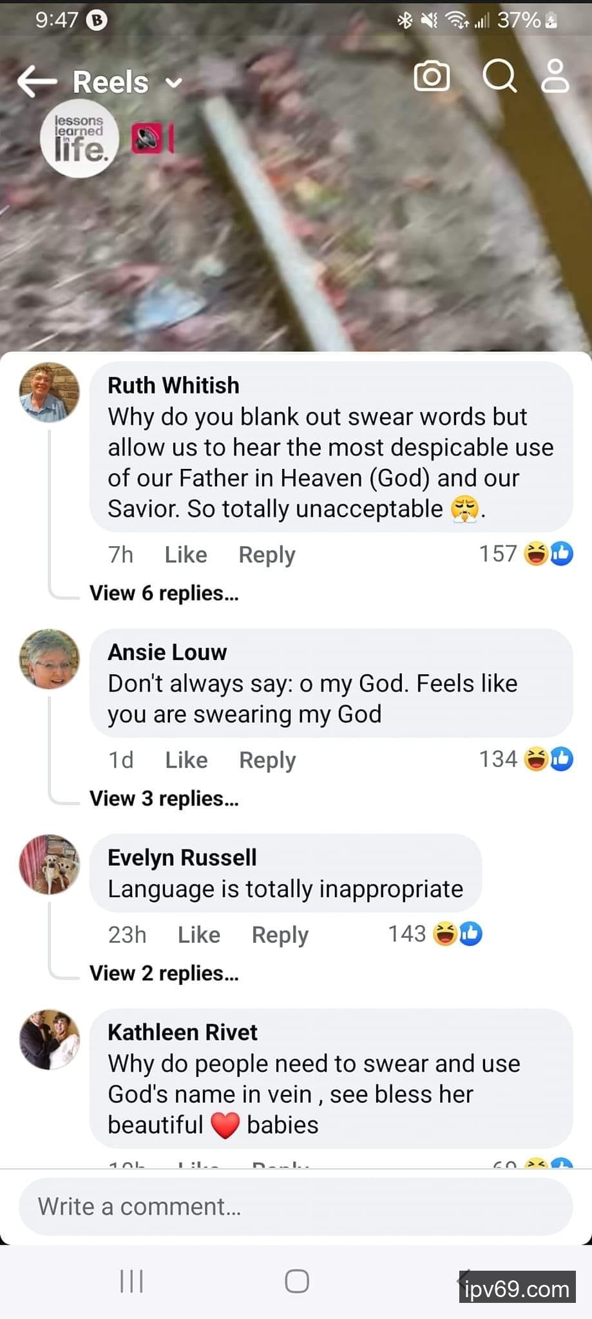Expand 6 replies under Ruth Whitish's comment

(164, 593)
